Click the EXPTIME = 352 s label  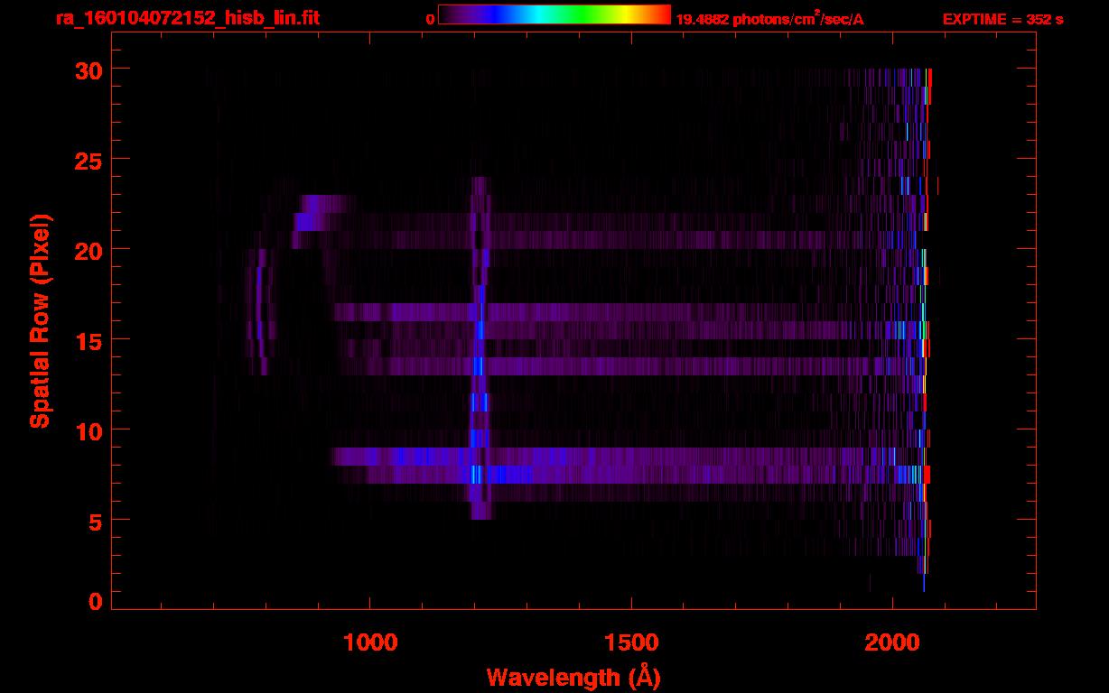(x=1002, y=20)
